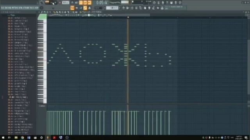Open the HELP menu

(36, 8)
